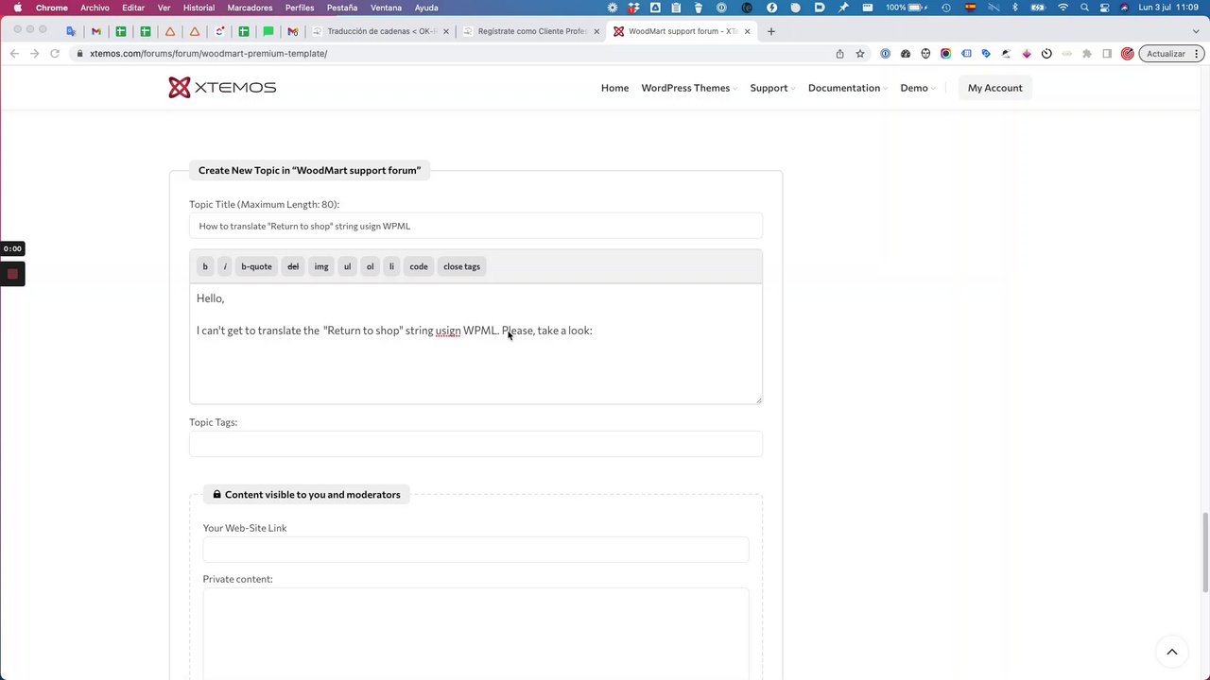Click the italic 'i' editor button
1210x680 pixels.
coord(225,266)
